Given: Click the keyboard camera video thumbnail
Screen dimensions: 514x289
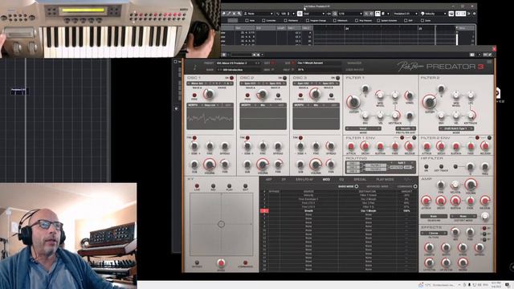Looking at the screenshot, I should 110,29.
